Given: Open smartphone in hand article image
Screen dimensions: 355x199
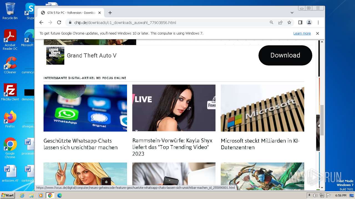Looking at the screenshot, I should point(174,174).
